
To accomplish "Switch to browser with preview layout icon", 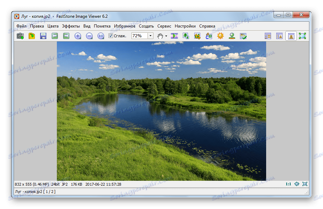I will click(x=279, y=36).
